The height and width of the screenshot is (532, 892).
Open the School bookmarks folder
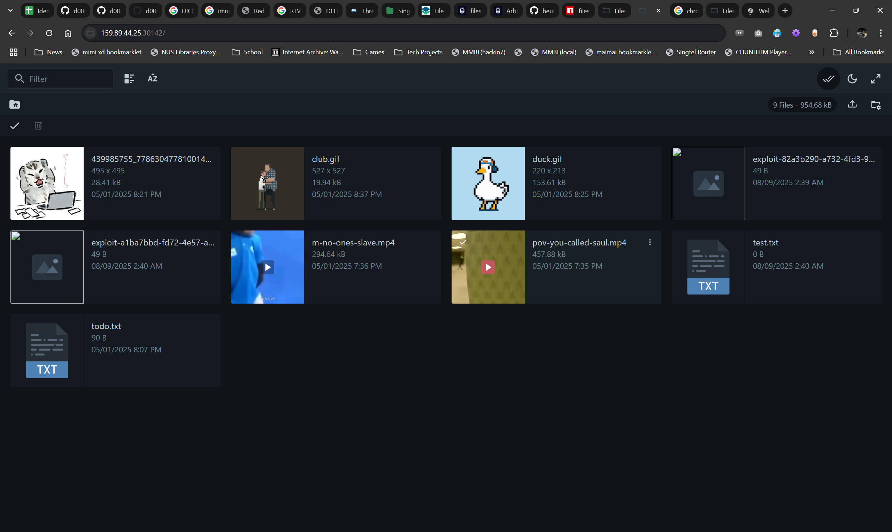pos(247,52)
